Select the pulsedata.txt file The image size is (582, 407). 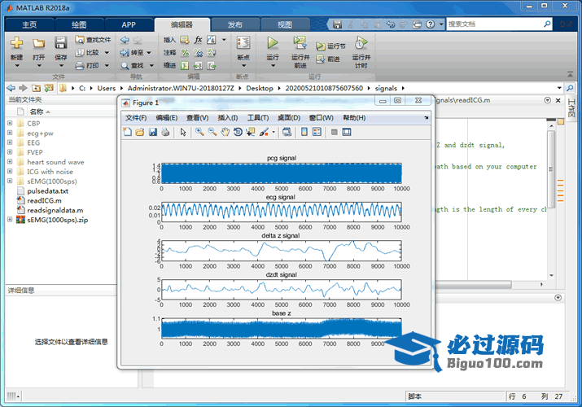[x=47, y=191]
